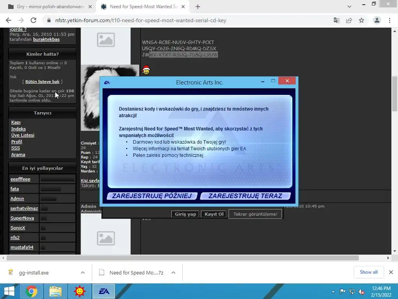Open SuperNova poster profile
The height and width of the screenshot is (299, 398).
point(22,218)
